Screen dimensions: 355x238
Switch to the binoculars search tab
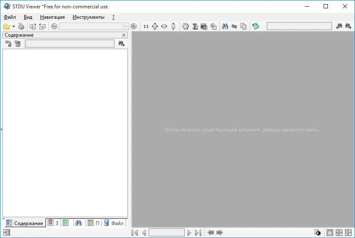(x=79, y=223)
